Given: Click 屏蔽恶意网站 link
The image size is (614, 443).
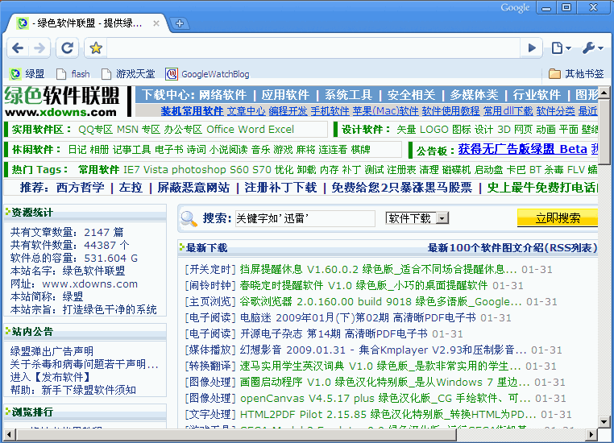Looking at the screenshot, I should 193,188.
